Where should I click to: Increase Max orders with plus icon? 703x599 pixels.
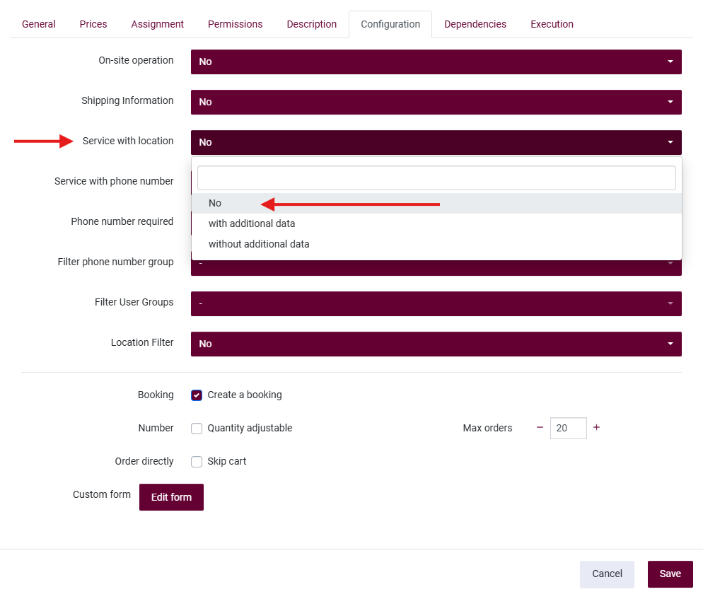point(596,428)
